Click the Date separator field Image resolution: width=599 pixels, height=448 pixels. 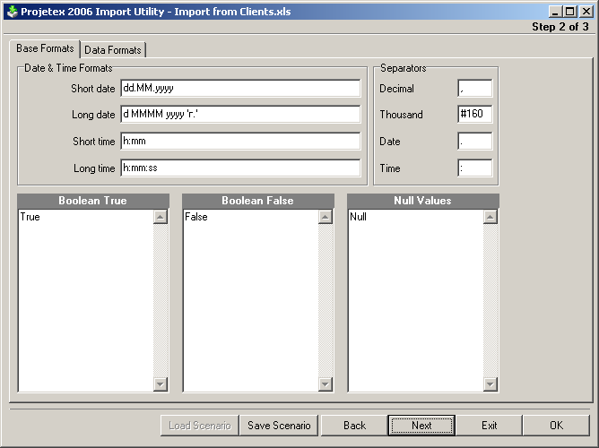point(474,142)
